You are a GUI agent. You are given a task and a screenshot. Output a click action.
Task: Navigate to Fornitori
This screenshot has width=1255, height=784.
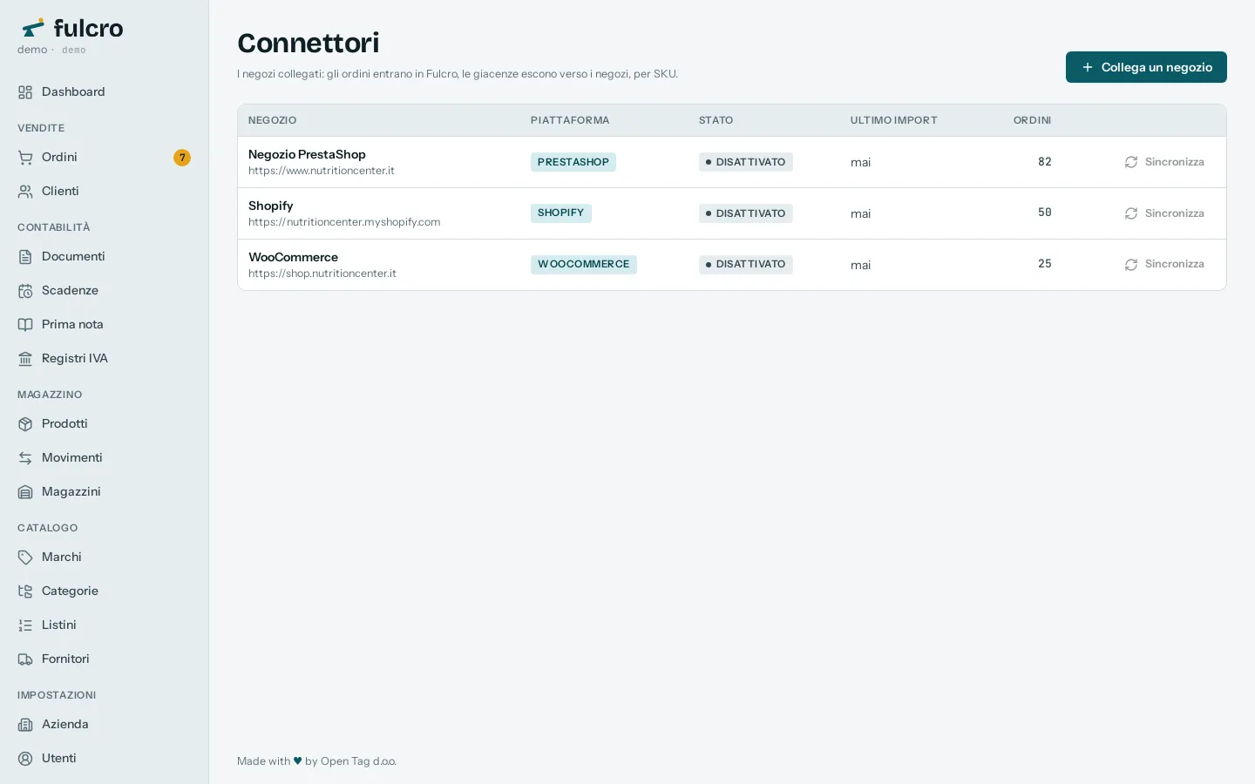105,659
